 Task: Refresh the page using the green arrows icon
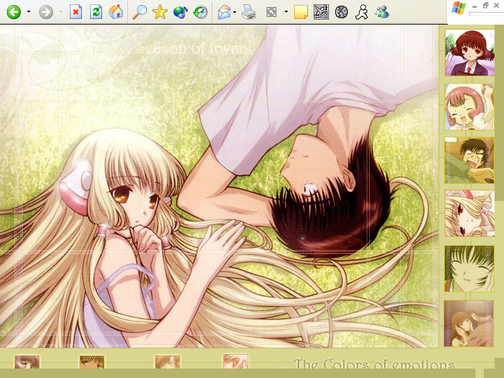(x=96, y=12)
